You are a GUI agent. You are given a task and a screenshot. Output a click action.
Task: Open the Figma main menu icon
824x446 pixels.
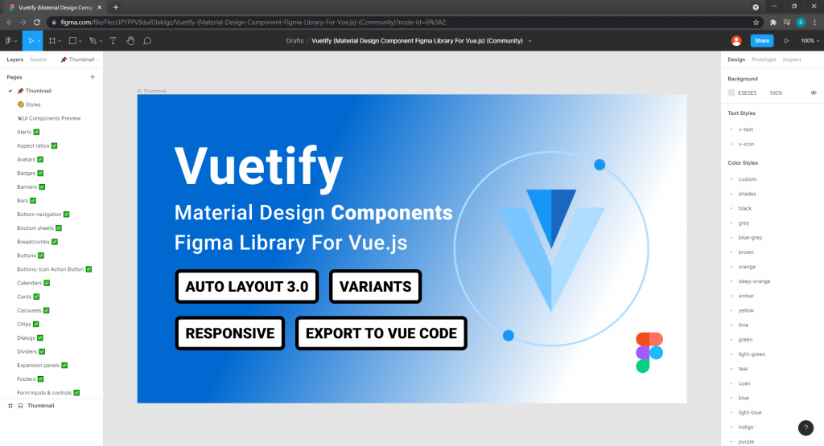8,40
